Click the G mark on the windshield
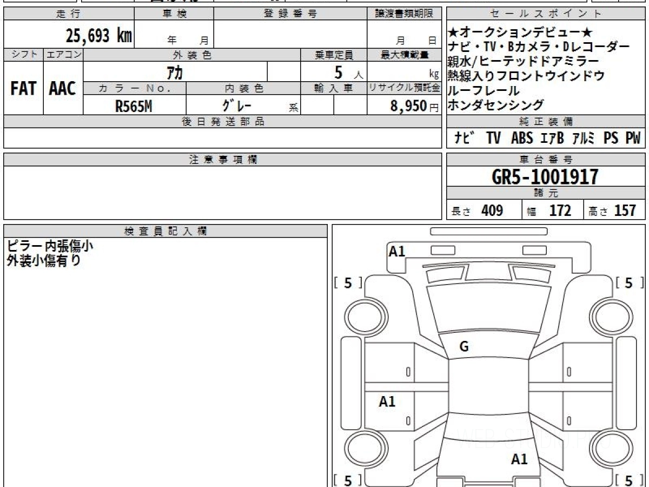Screen dimensions: 649x487 [464, 347]
